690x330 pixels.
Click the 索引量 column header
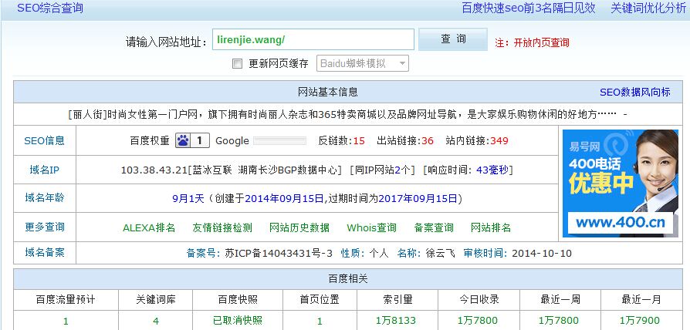point(397,300)
